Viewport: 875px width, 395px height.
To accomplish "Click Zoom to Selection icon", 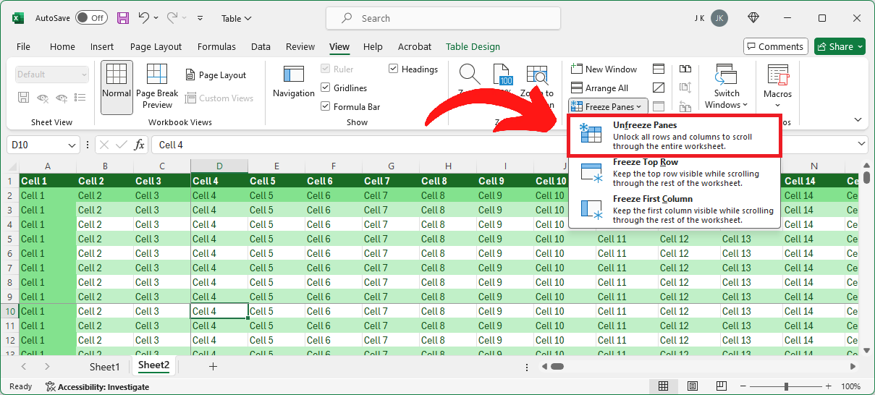I will (x=537, y=75).
